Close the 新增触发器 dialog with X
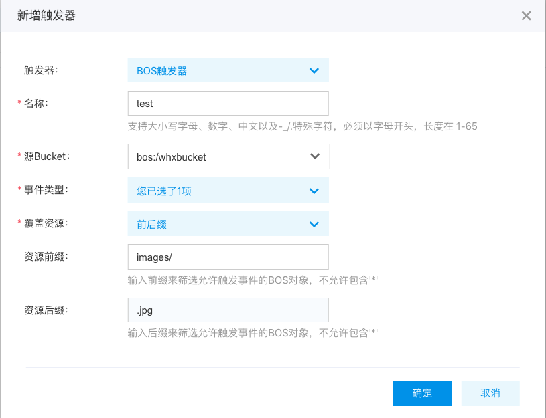The image size is (546, 418). 526,15
